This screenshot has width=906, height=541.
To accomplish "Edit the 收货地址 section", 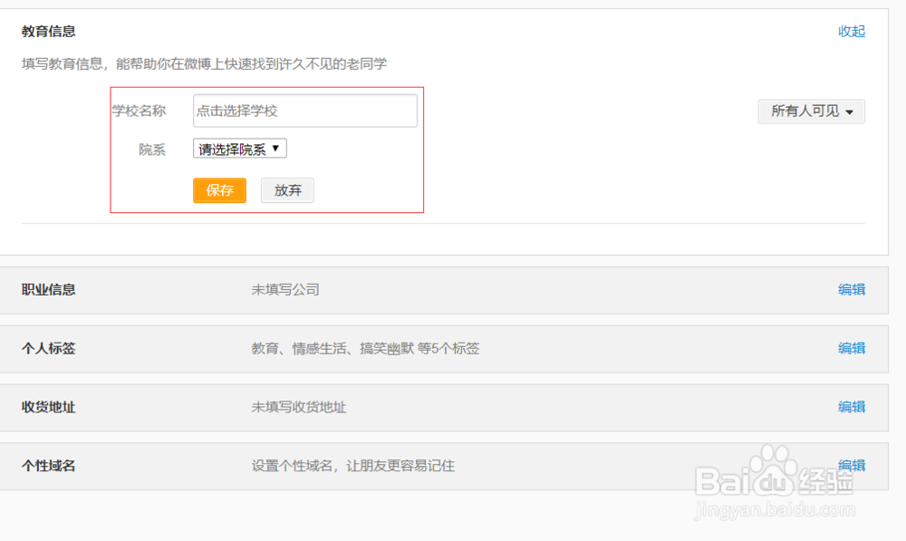I will [851, 407].
